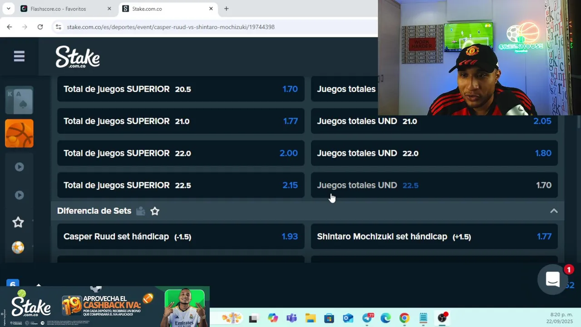Bet Juegos totales UND 22.0 at 1.80
The width and height of the screenshot is (581, 327).
click(x=434, y=153)
